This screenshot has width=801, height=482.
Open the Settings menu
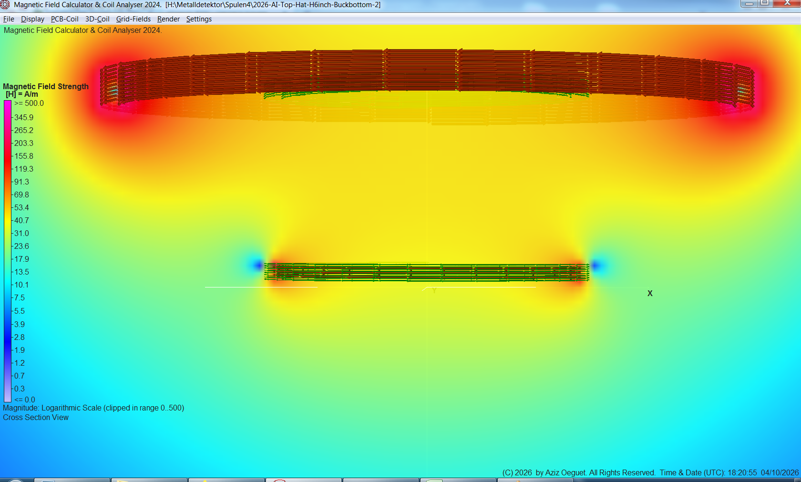[199, 19]
